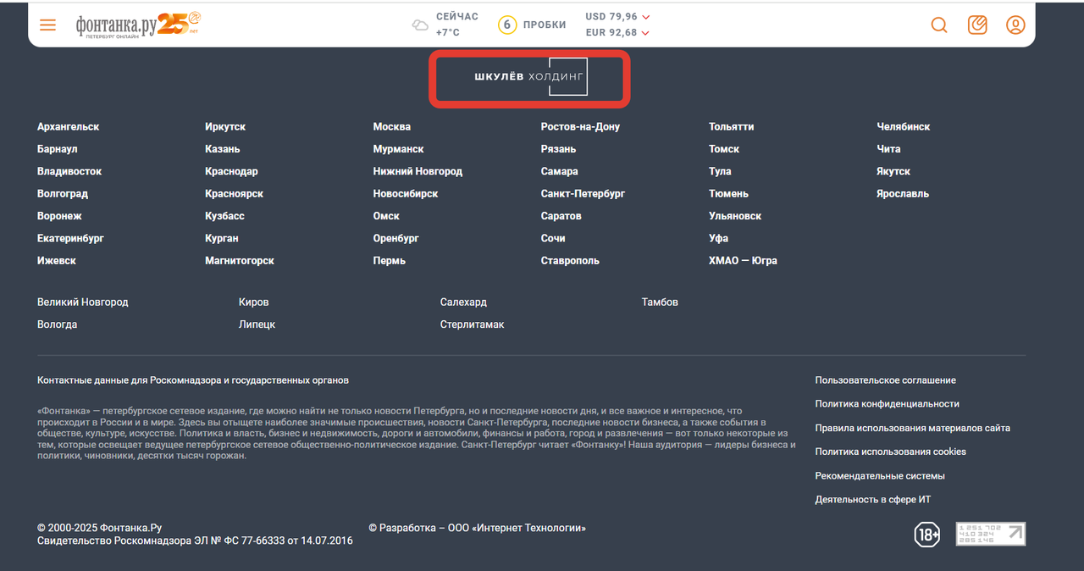Click the cloud weather icon
This screenshot has width=1084, height=571.
pyautogui.click(x=420, y=25)
